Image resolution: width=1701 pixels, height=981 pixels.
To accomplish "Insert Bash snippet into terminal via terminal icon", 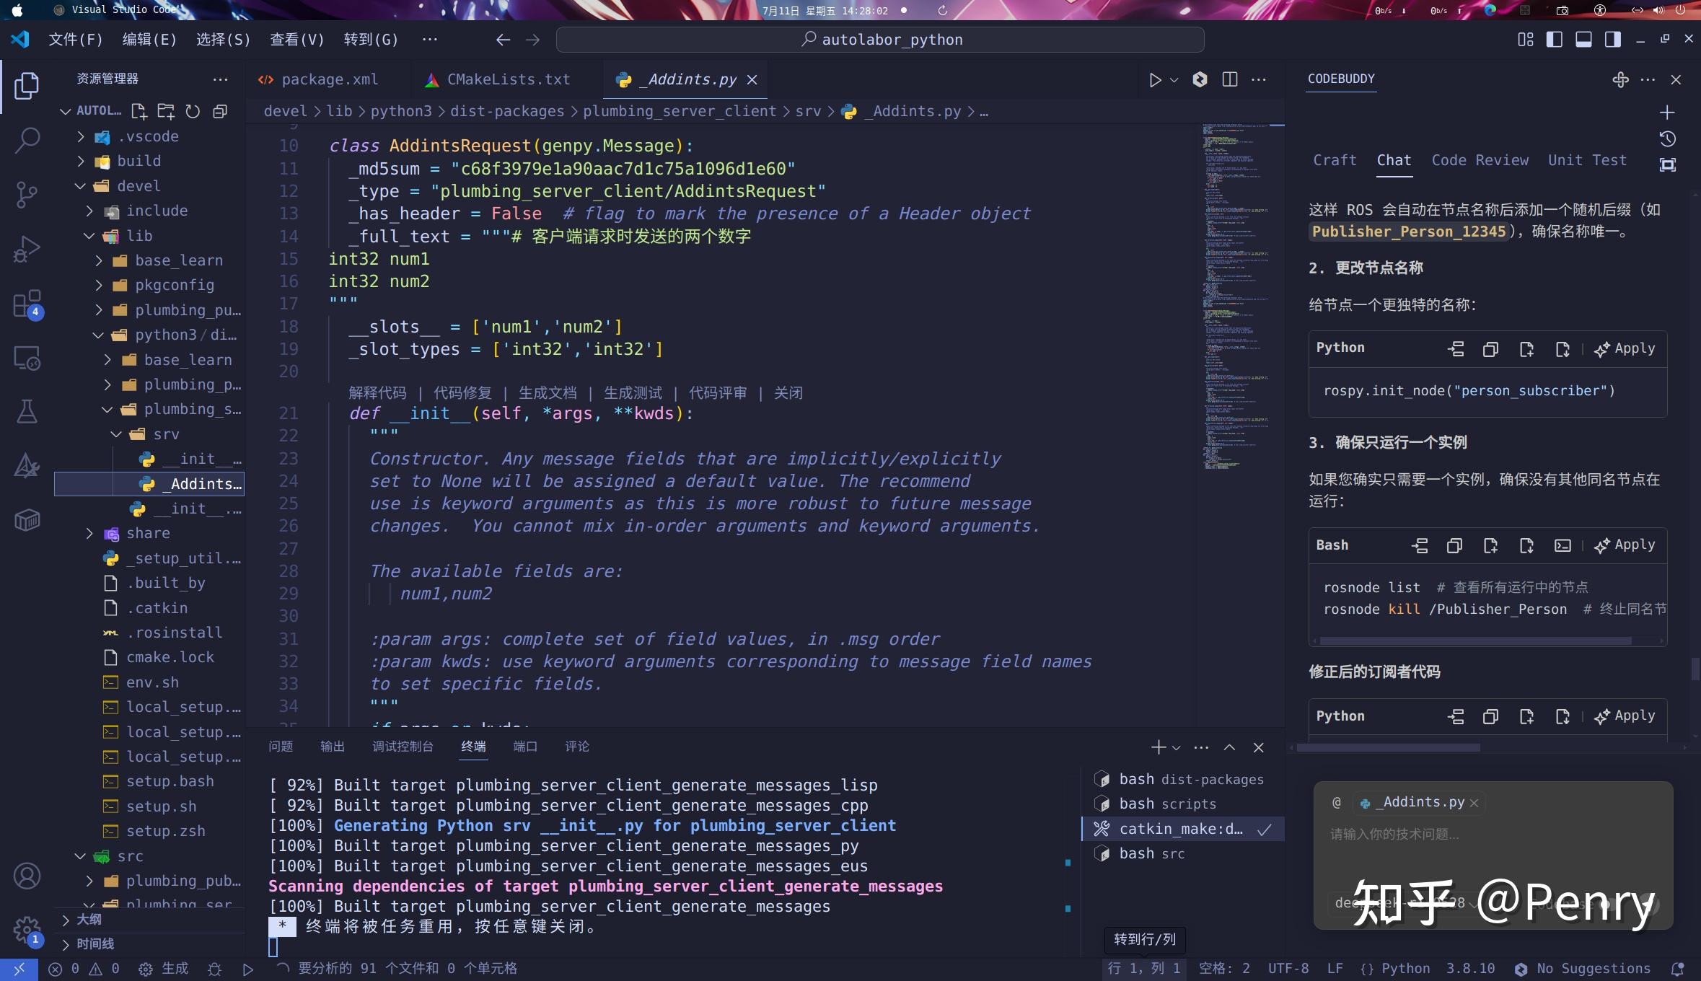I will [x=1562, y=545].
